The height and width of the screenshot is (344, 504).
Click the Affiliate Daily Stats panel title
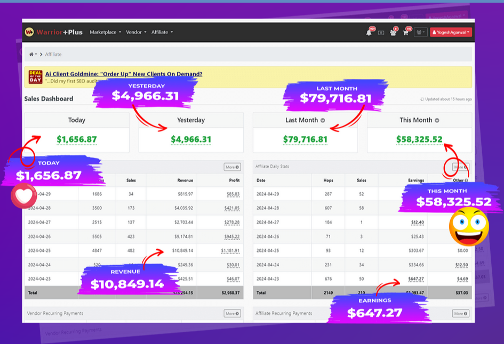pyautogui.click(x=272, y=167)
